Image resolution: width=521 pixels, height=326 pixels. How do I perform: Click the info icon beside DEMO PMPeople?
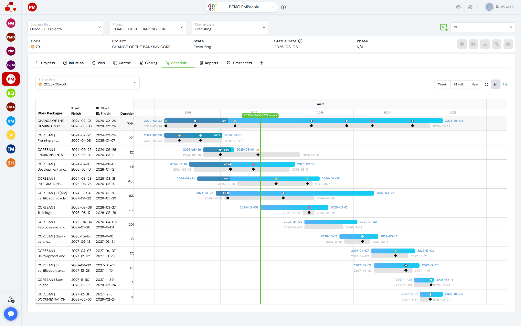pyautogui.click(x=284, y=7)
